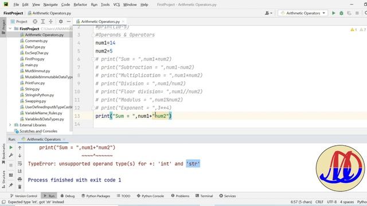Run Arithmetic Operators with green play button

point(334,13)
